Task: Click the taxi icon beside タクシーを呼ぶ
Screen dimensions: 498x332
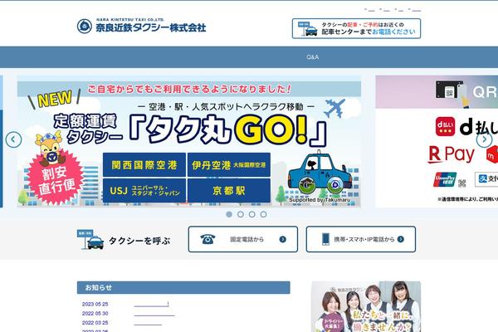Action: click(x=90, y=240)
